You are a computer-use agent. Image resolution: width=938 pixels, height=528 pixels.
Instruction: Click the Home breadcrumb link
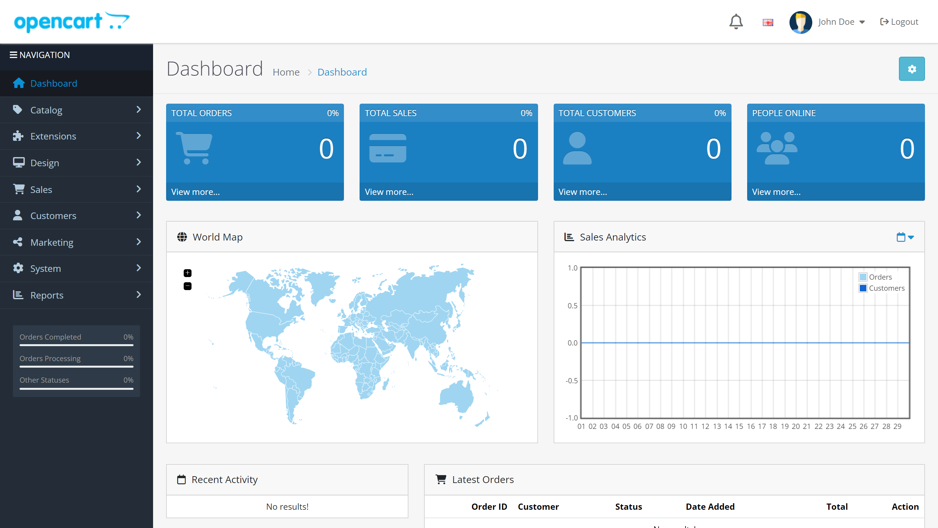click(286, 72)
